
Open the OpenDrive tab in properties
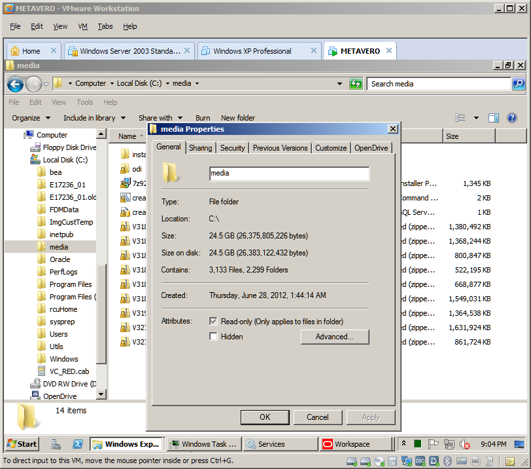coord(371,148)
